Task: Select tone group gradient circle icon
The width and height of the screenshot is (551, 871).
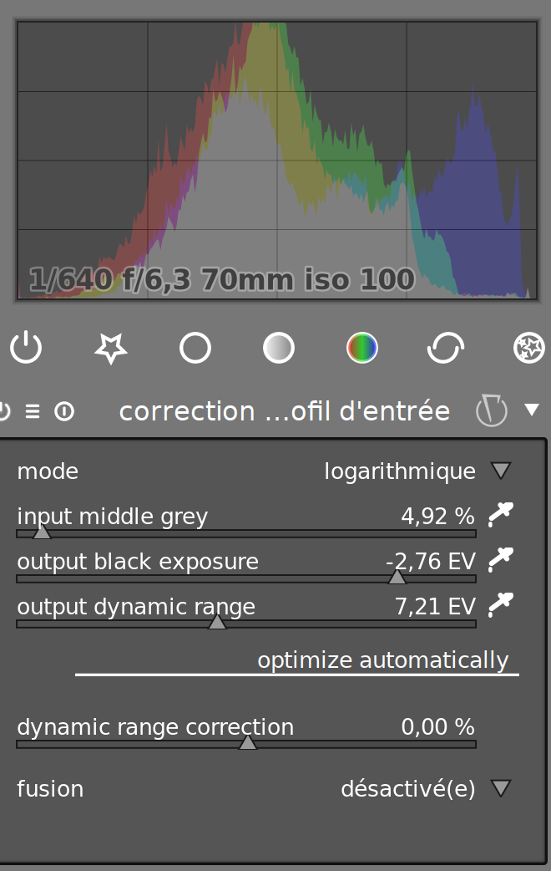Action: [279, 349]
